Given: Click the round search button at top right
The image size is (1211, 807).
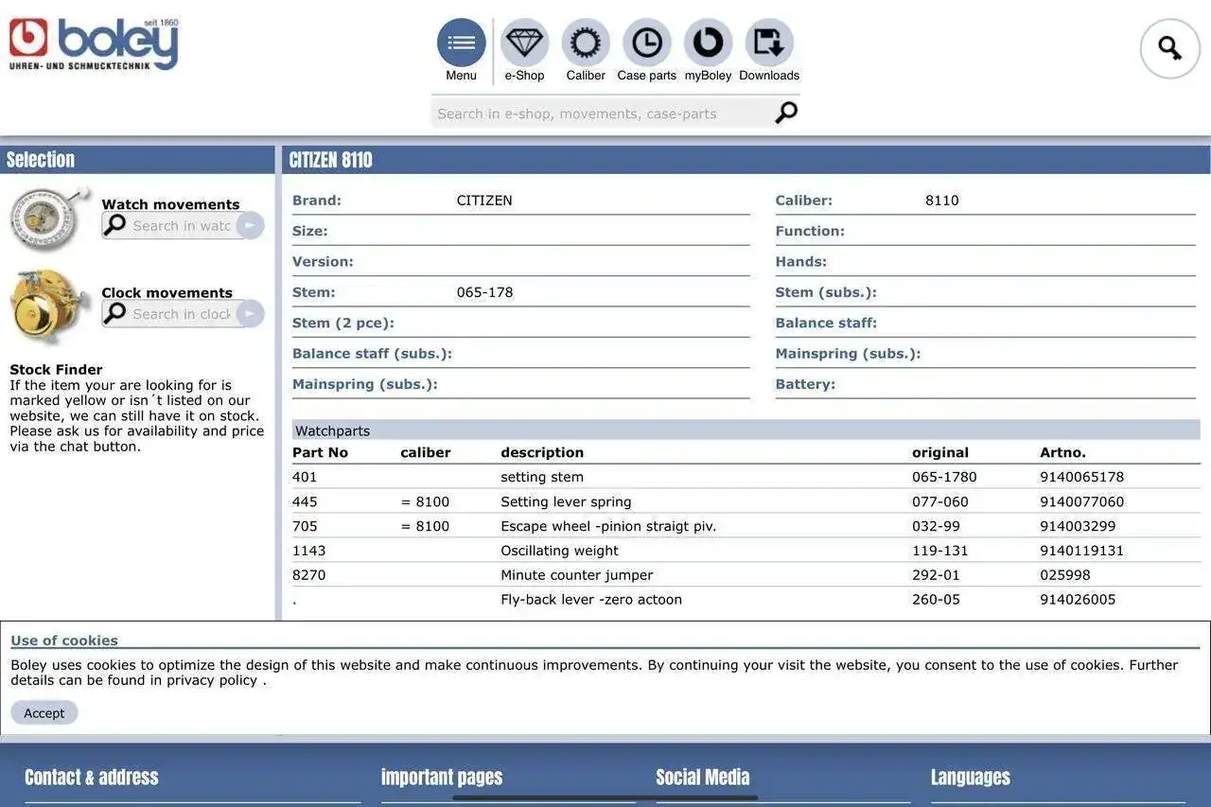Looking at the screenshot, I should coord(1170,48).
